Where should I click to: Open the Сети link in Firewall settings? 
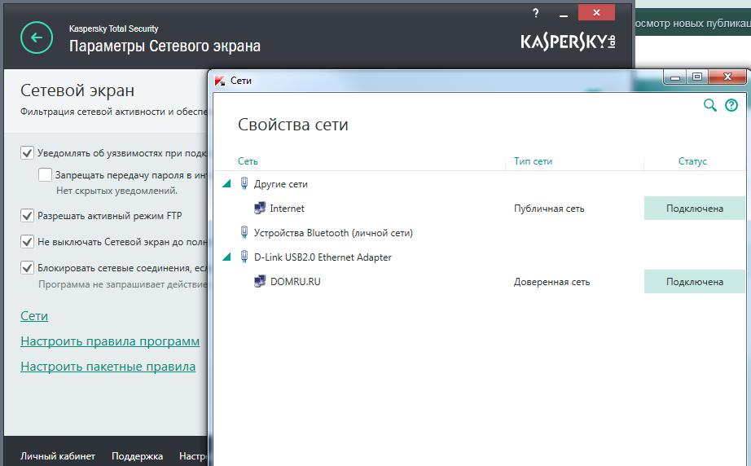point(34,316)
